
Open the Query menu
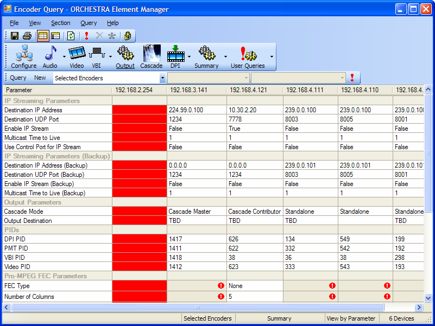click(x=88, y=23)
